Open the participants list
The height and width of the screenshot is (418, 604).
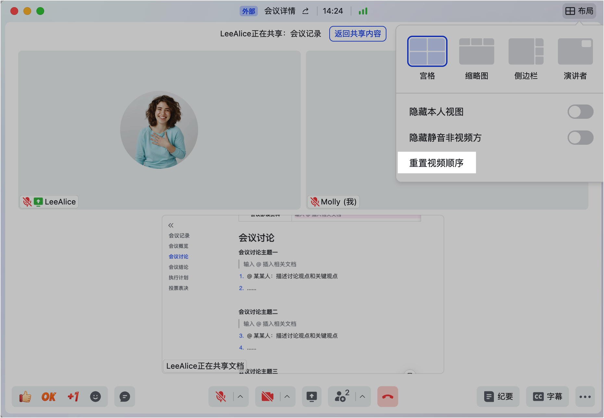pos(342,397)
